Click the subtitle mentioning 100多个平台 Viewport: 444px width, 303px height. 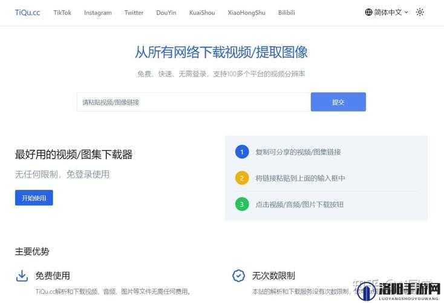(221, 74)
